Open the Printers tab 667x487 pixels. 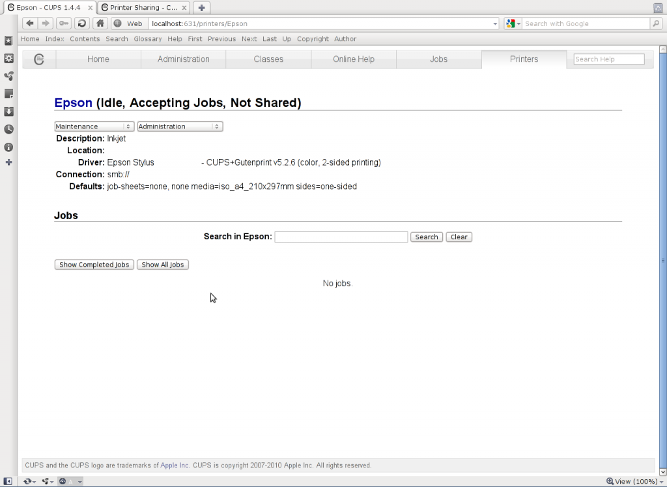[524, 59]
